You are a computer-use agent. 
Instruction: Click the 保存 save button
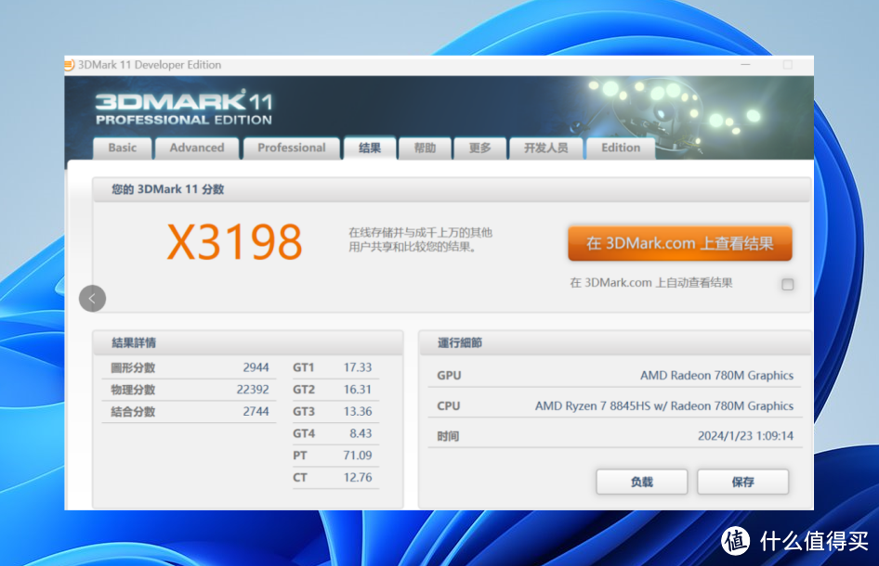[x=742, y=482]
